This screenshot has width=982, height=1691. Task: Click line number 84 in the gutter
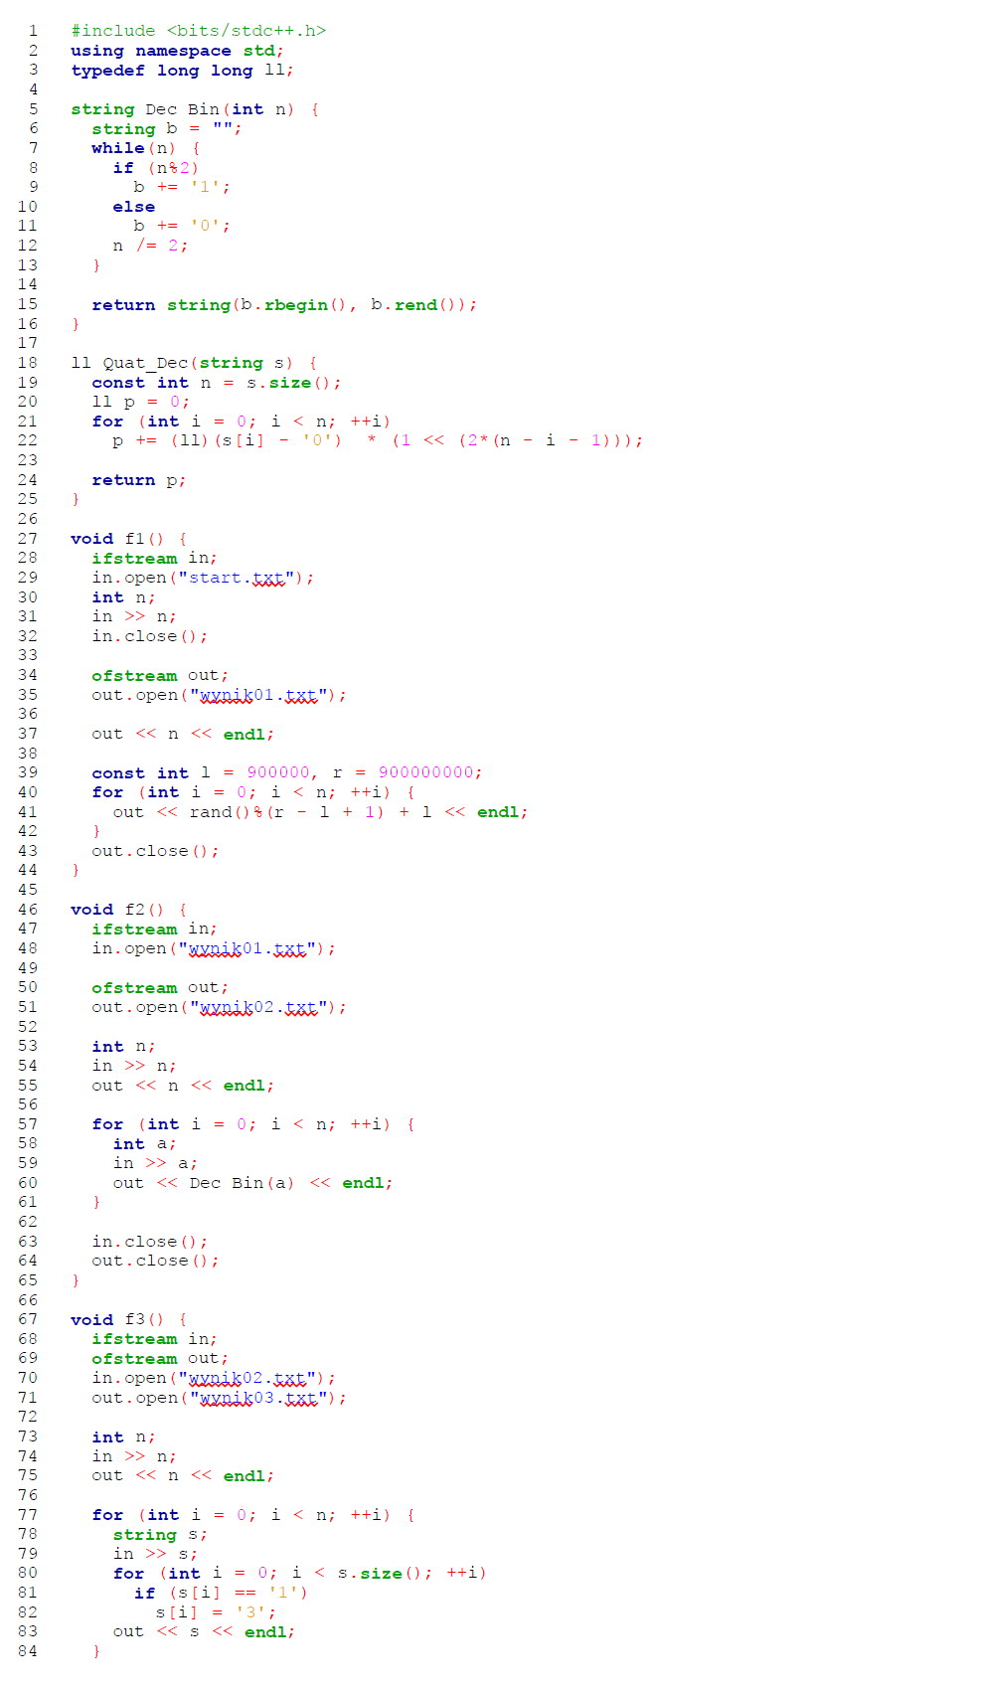coord(28,1651)
